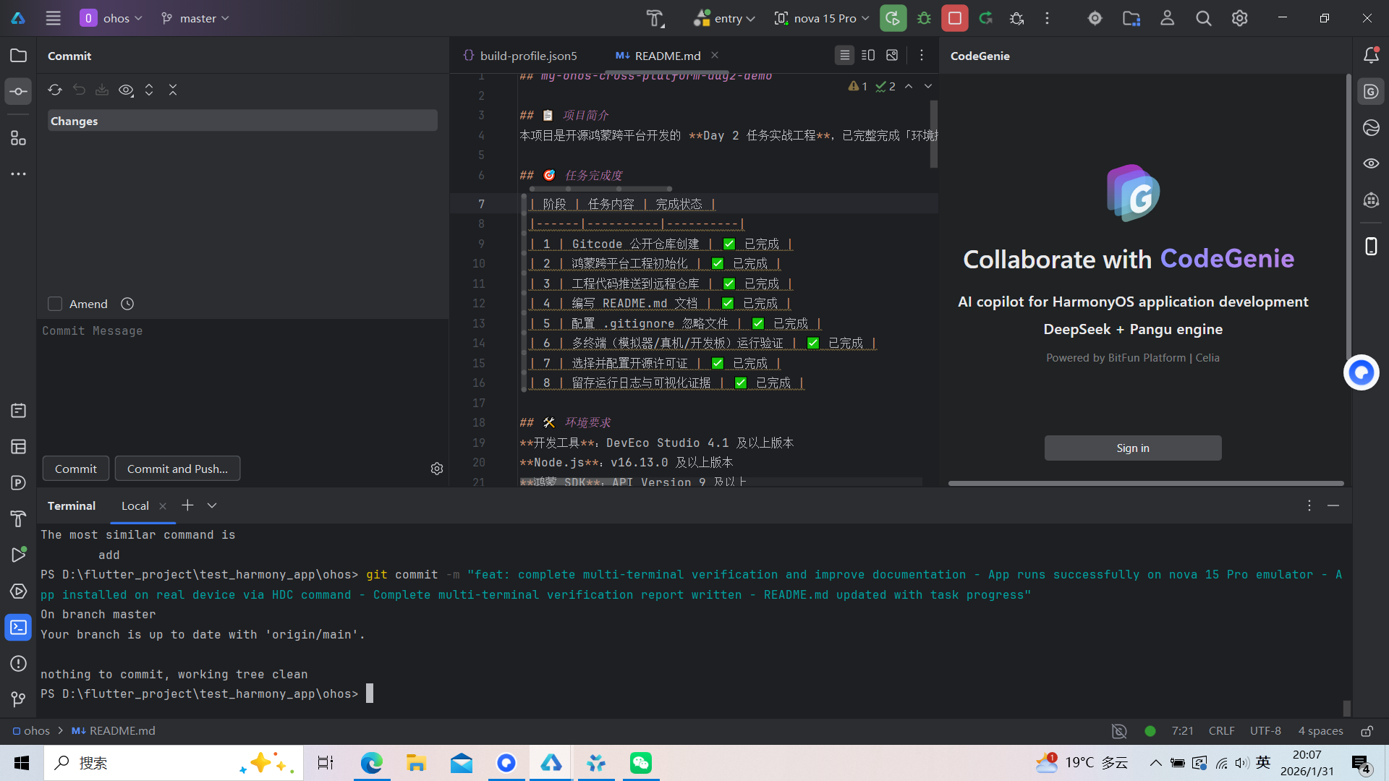Open the master branch dropdown

click(195, 18)
